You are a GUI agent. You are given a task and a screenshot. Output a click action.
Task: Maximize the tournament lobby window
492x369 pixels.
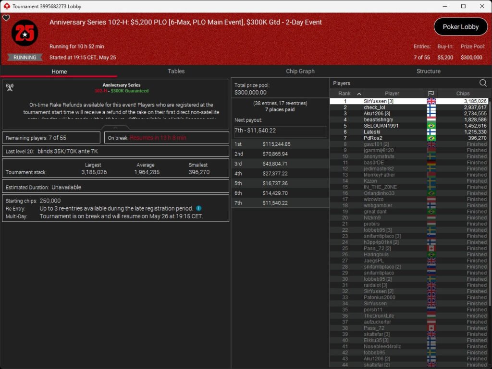(463, 6)
